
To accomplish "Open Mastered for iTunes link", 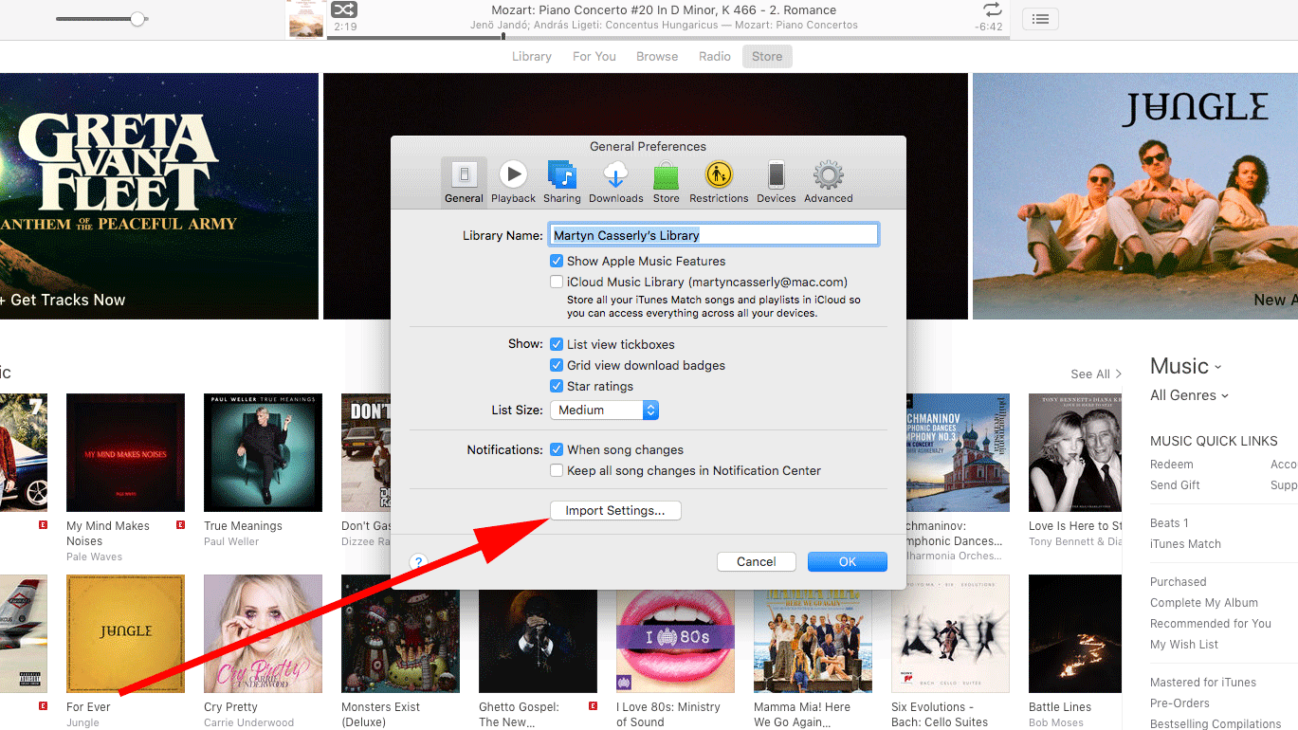I will click(x=1203, y=683).
